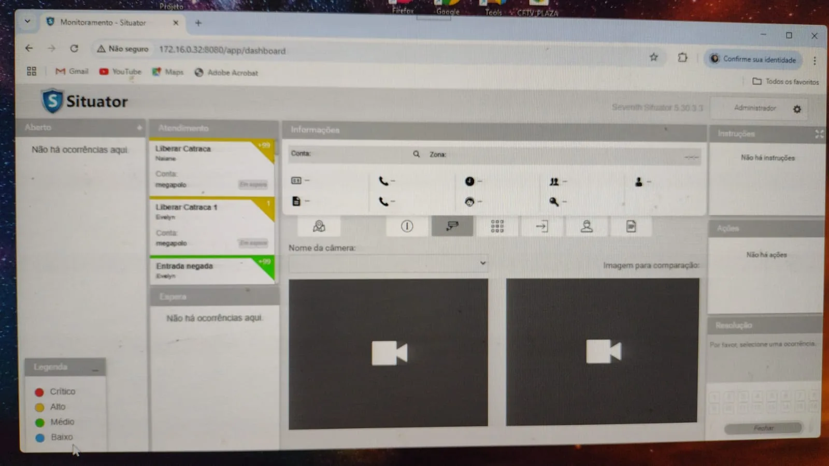
Task: Bookmark page with the star icon
Action: click(654, 57)
